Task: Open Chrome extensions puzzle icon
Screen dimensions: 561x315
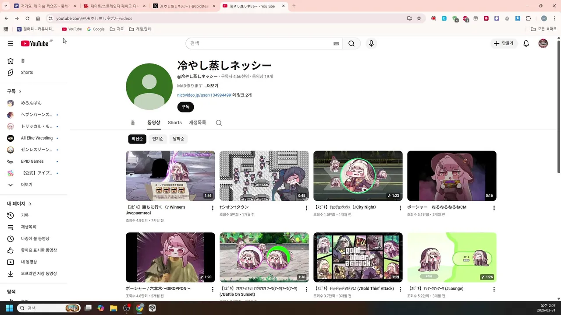Action: [528, 18]
